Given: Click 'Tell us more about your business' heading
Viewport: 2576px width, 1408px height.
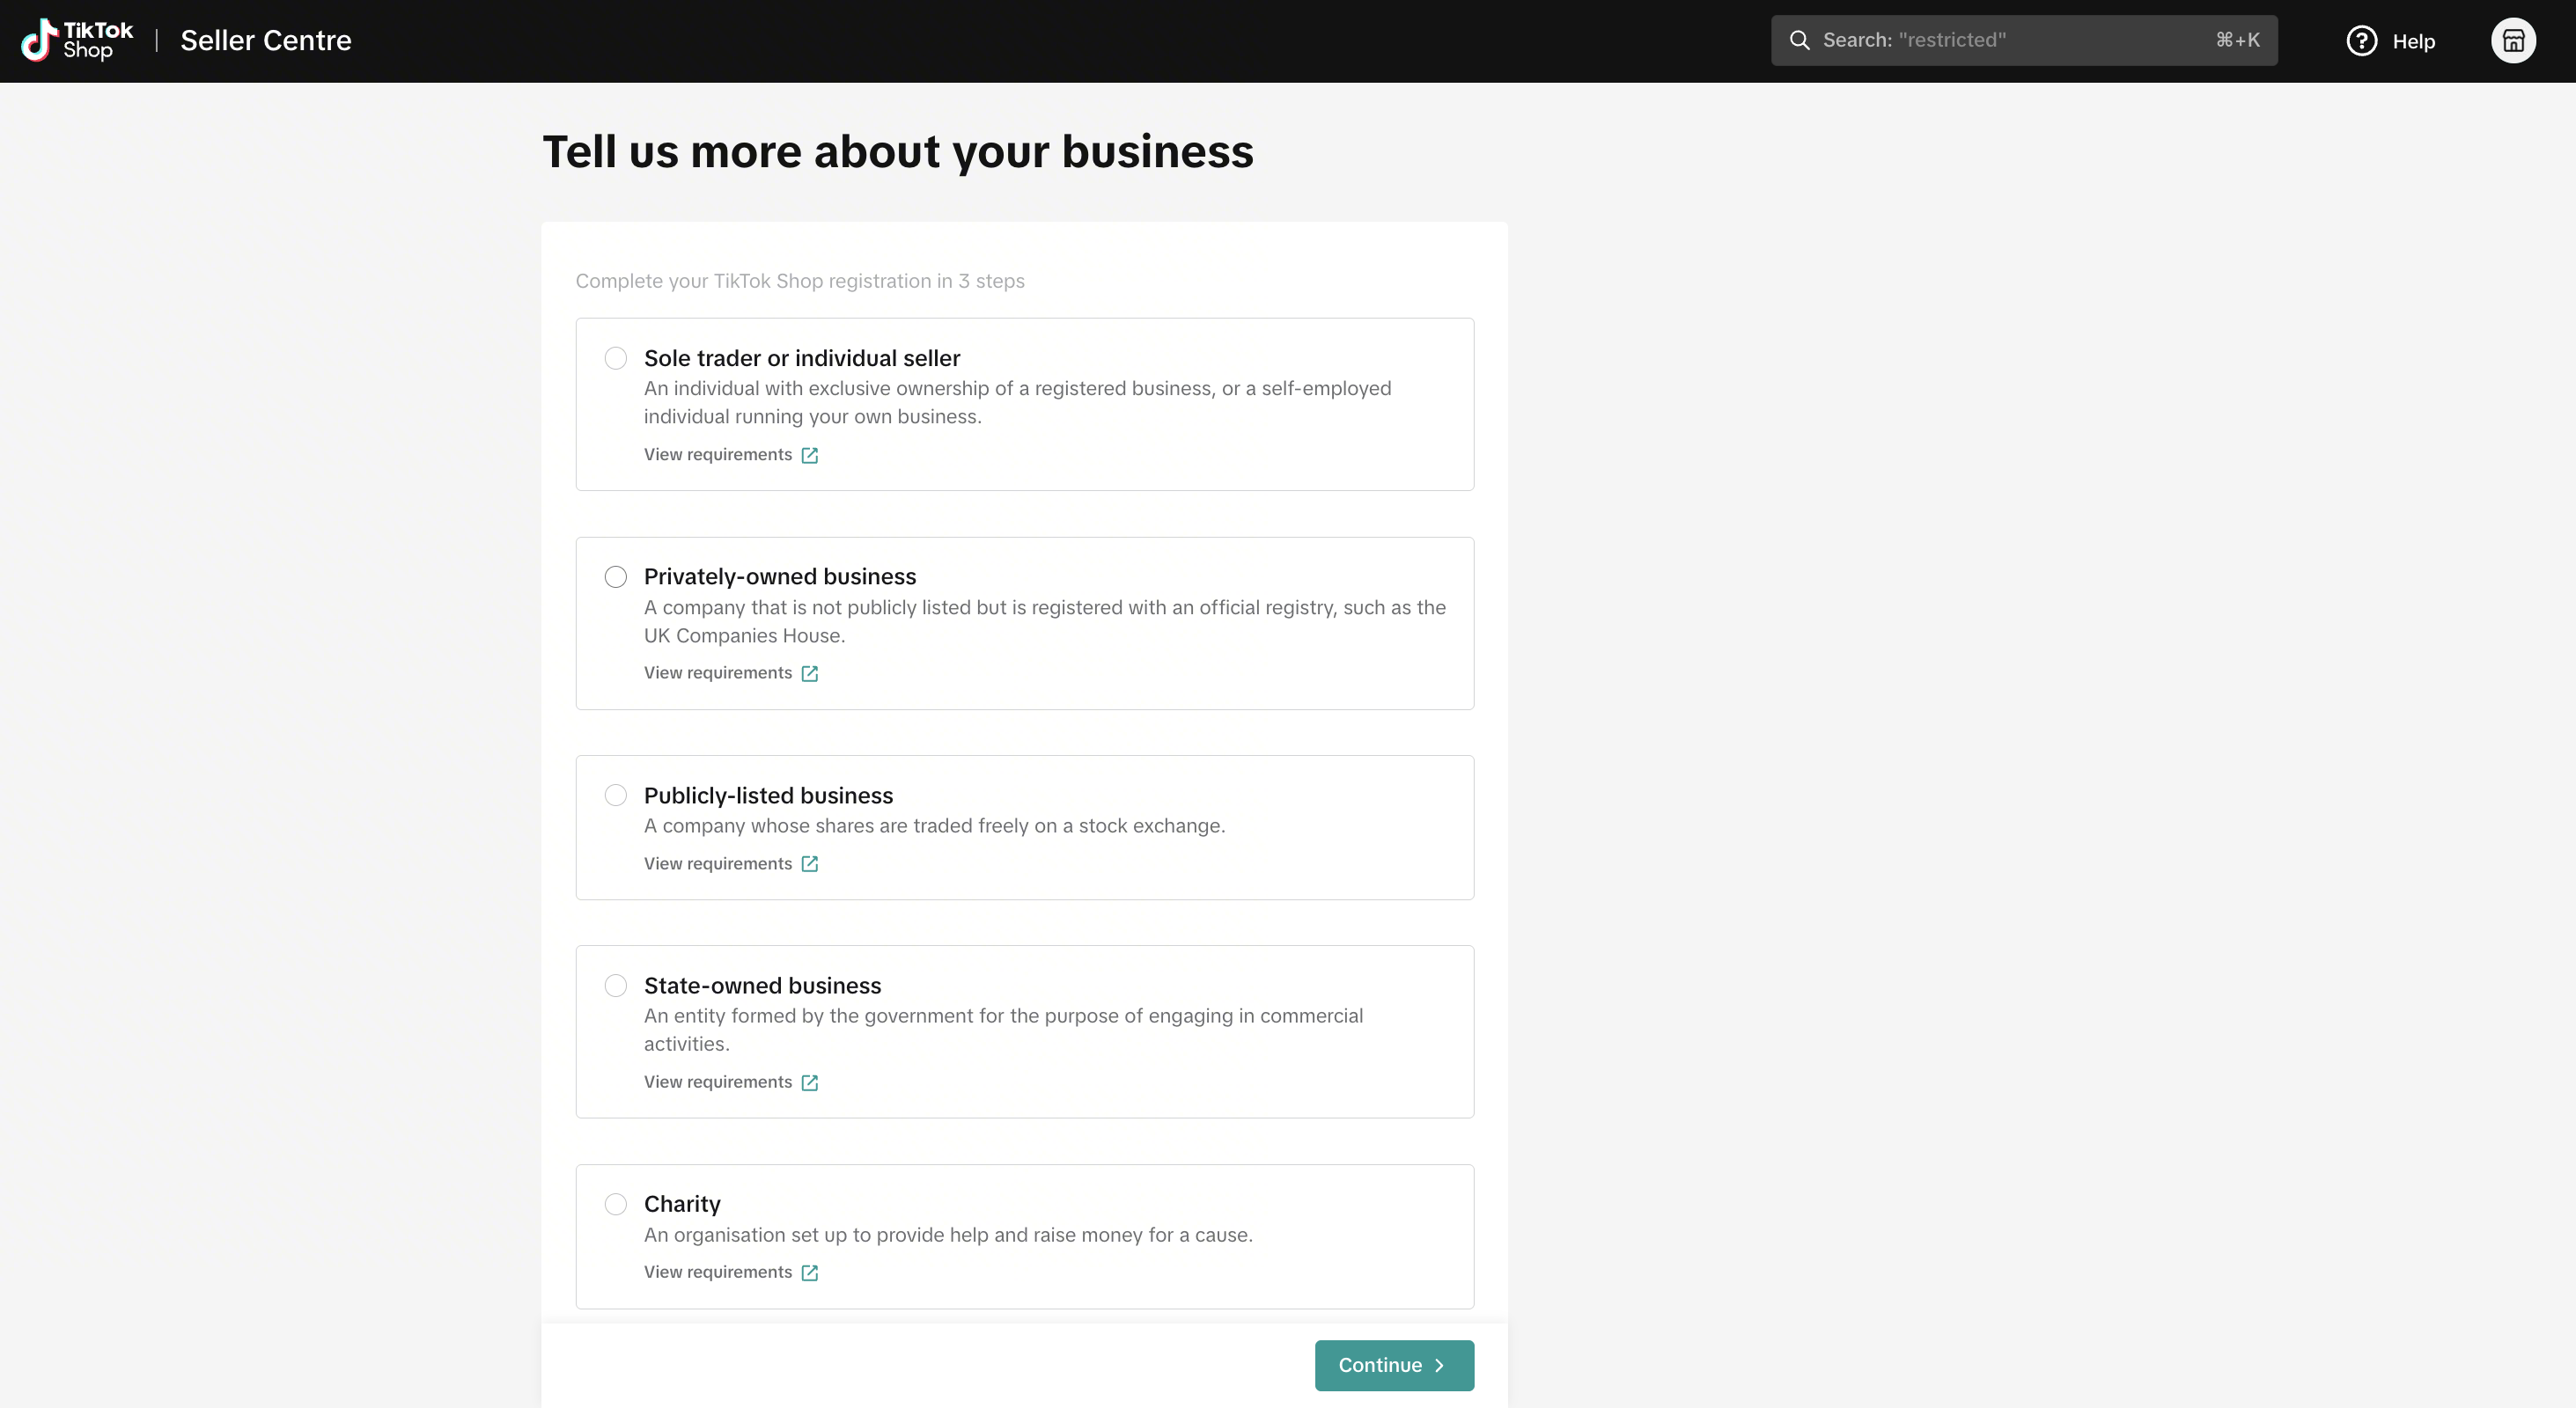Looking at the screenshot, I should point(898,152).
